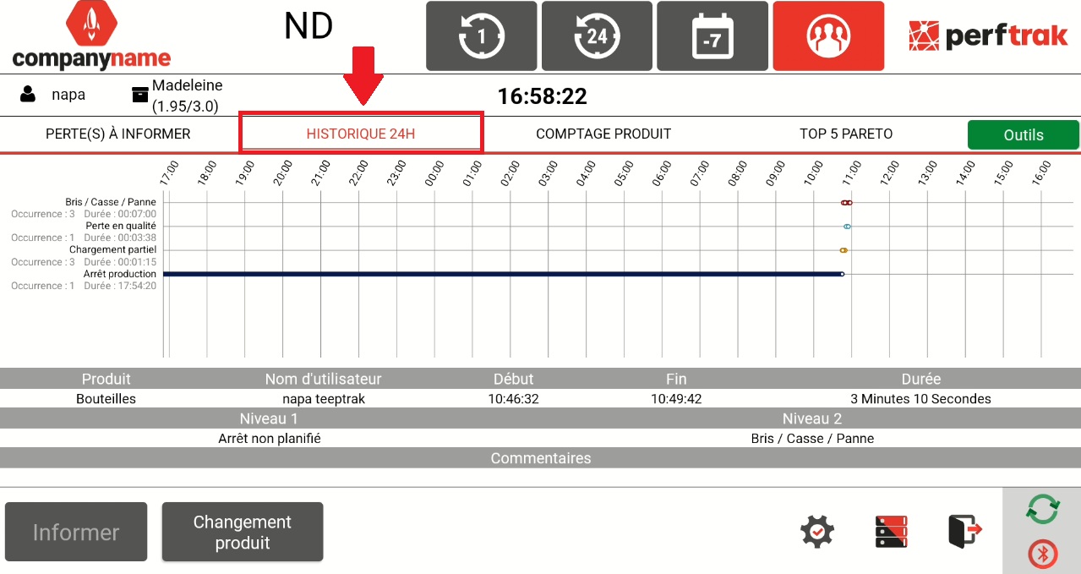The width and height of the screenshot is (1081, 574).
Task: Select the HISTORIQUE 24H tab
Action: click(361, 134)
